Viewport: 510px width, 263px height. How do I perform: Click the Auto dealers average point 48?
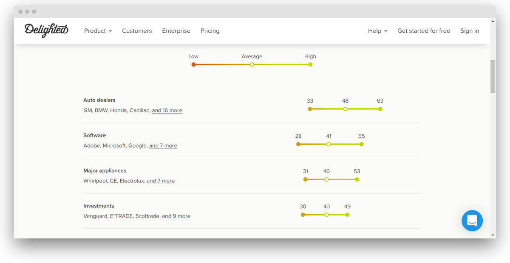[x=345, y=109]
